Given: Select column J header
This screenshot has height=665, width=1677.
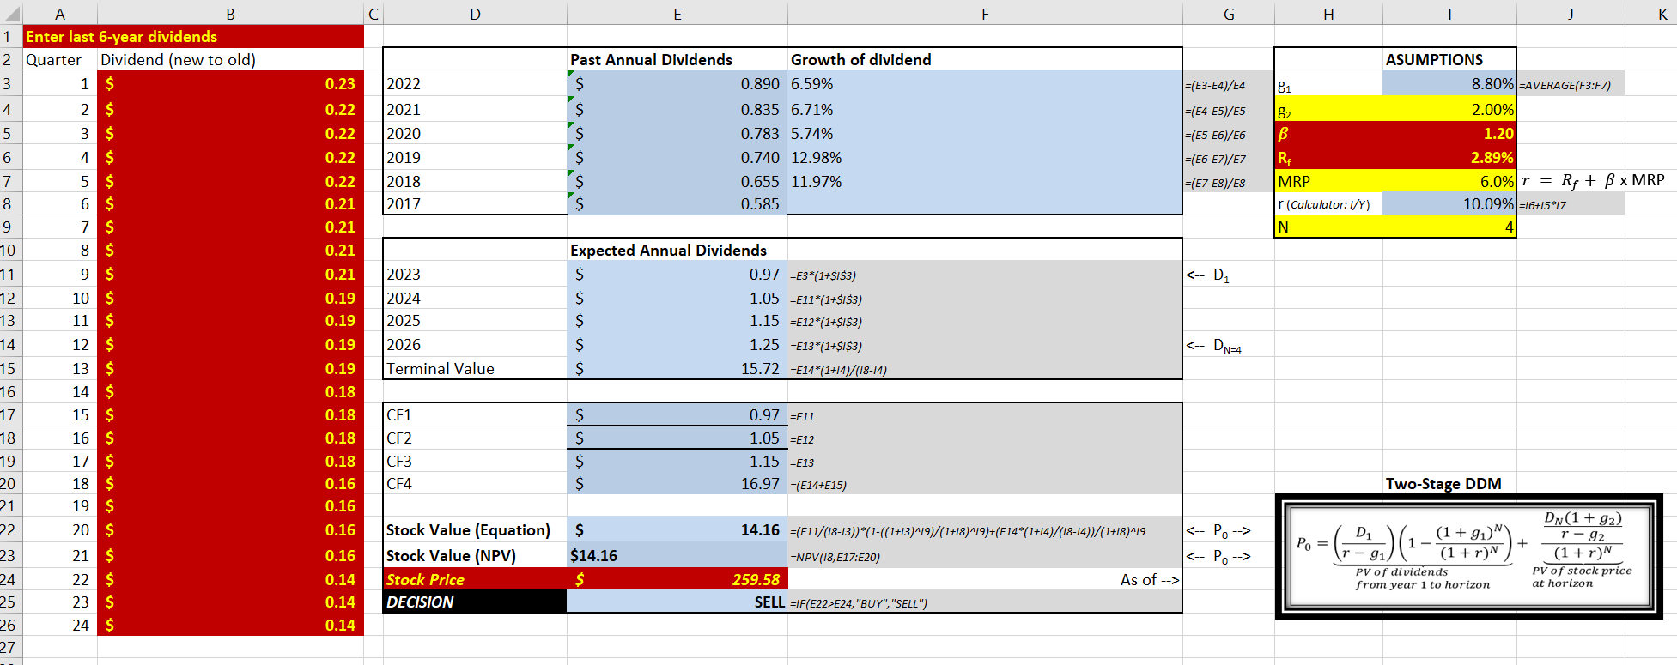Looking at the screenshot, I should coord(1571,14).
